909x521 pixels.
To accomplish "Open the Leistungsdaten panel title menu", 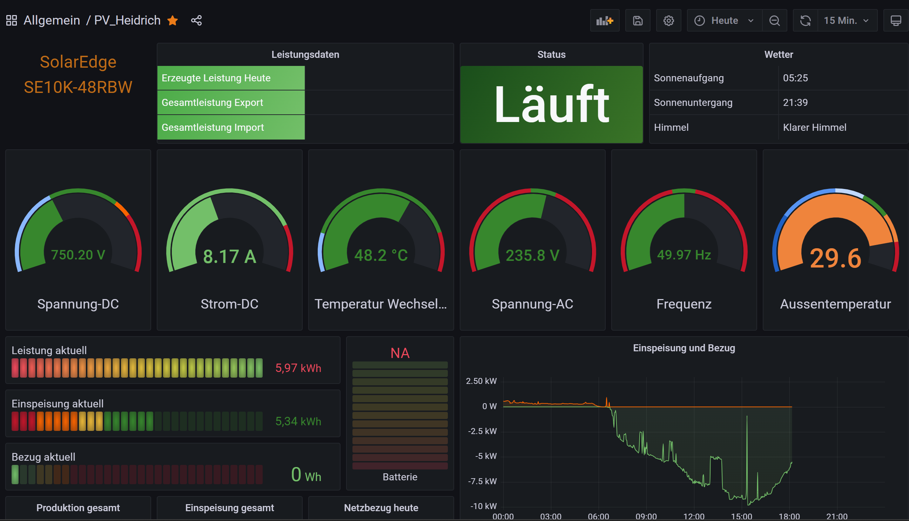I will pyautogui.click(x=305, y=54).
